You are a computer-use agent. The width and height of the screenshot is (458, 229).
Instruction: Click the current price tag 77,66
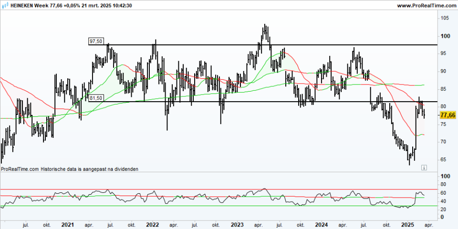click(x=448, y=115)
